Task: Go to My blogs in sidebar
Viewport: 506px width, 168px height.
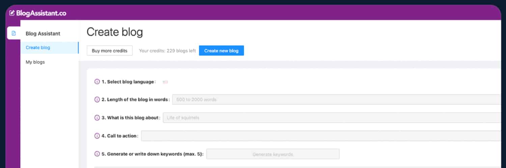Action: tap(35, 62)
